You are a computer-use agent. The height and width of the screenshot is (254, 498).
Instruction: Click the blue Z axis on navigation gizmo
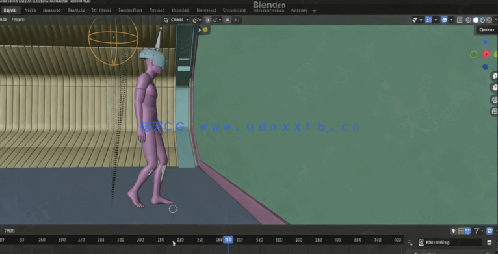[485, 42]
